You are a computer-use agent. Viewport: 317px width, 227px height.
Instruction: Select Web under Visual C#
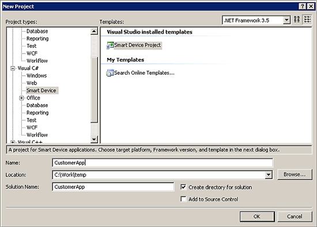click(x=32, y=83)
